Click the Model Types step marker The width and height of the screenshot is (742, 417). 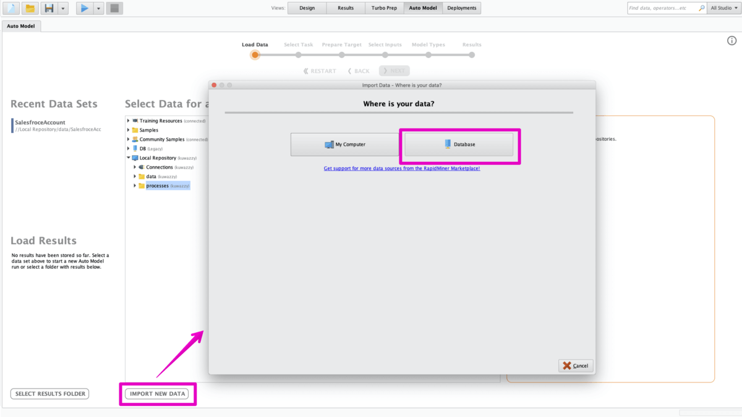(x=428, y=54)
